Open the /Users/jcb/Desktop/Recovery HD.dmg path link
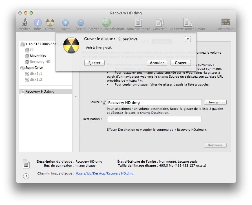 coord(105,173)
